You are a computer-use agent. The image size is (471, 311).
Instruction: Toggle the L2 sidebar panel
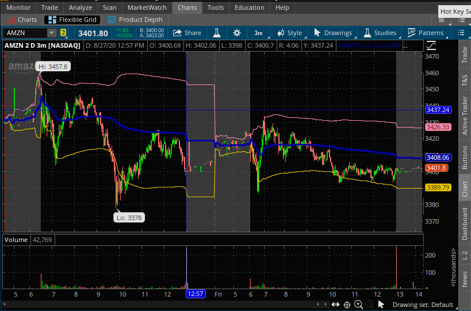click(x=465, y=255)
